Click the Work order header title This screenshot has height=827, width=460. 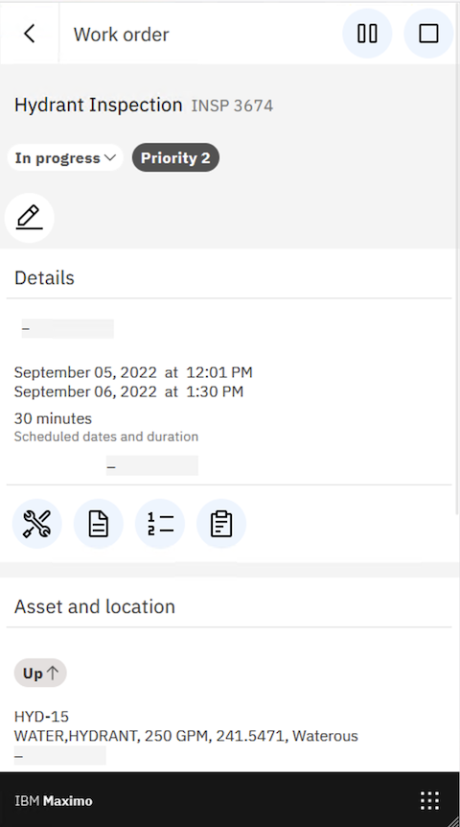tap(121, 35)
